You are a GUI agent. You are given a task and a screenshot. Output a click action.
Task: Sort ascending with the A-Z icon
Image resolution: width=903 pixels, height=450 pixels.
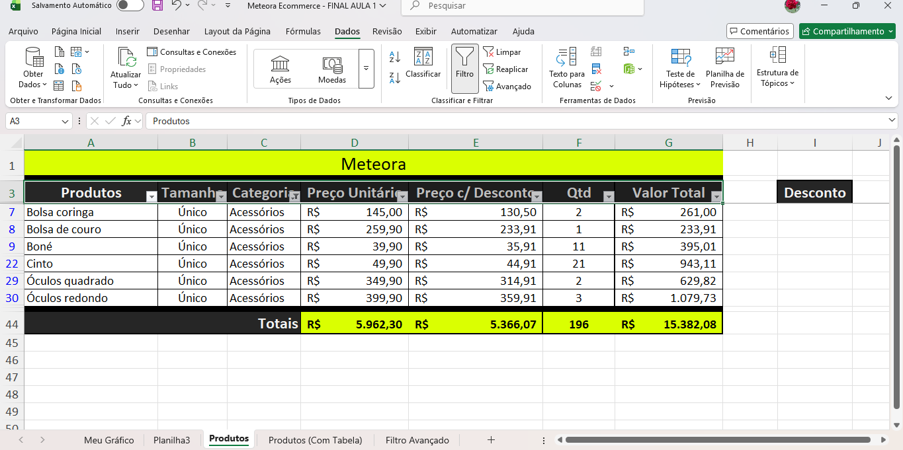395,57
